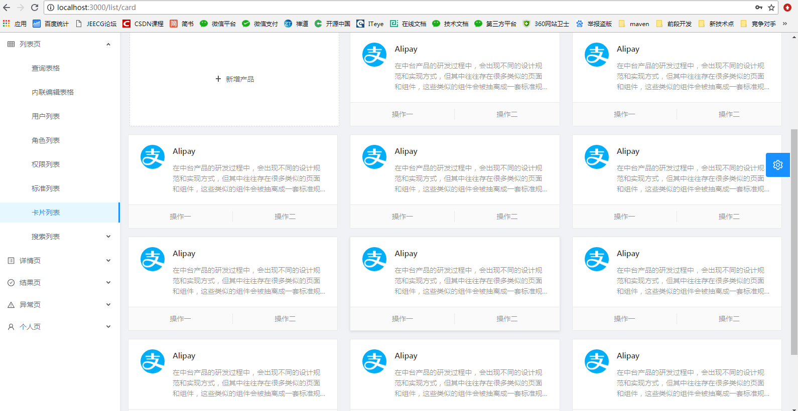Viewport: 798px width, 411px height.
Task: Open the 举报盗版 bookmark
Action: pyautogui.click(x=594, y=24)
